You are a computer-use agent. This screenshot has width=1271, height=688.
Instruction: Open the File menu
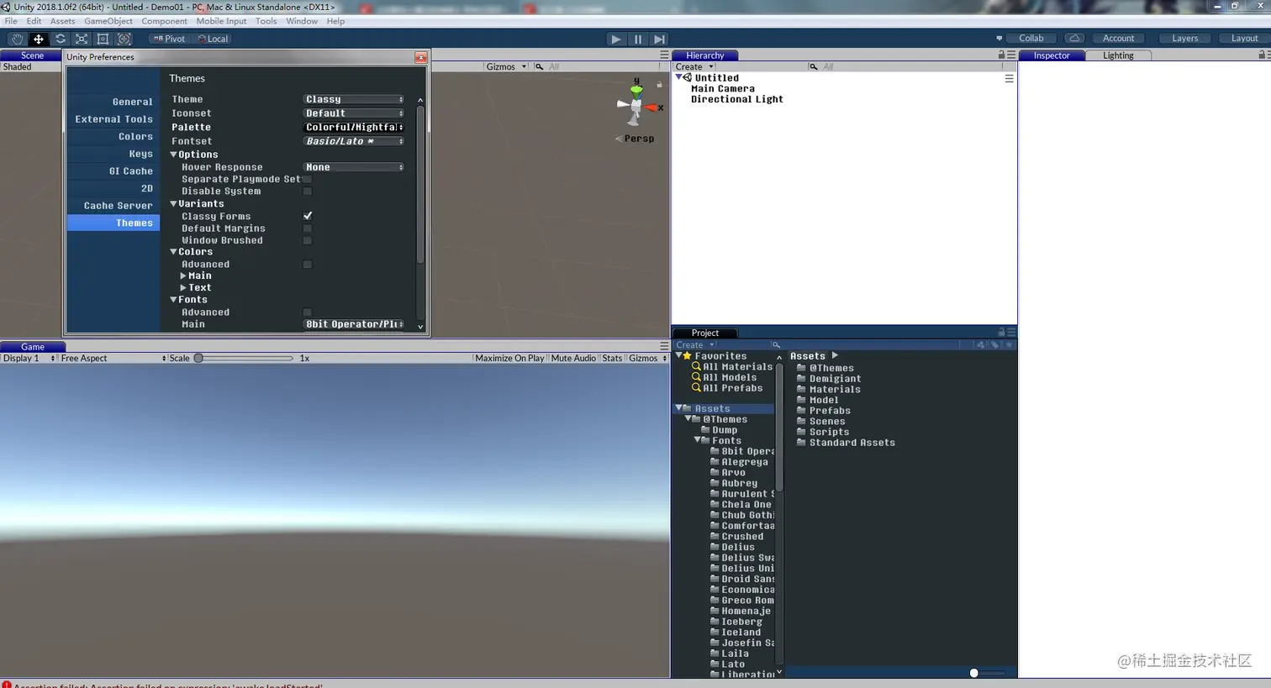(x=11, y=21)
